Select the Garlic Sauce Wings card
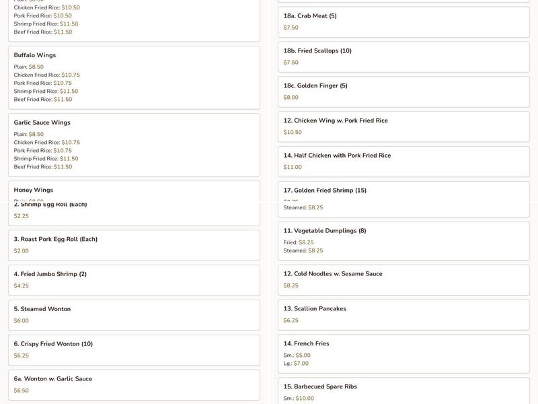538x404 pixels. [x=134, y=144]
